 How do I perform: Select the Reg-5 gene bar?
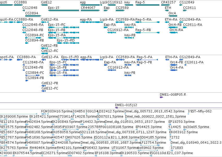(147, 5)
